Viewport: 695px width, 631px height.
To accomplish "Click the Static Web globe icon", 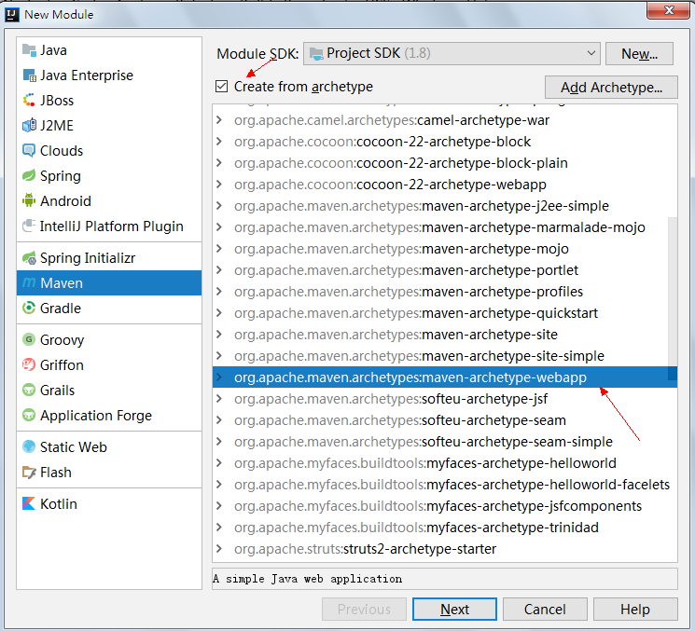I will coord(29,446).
